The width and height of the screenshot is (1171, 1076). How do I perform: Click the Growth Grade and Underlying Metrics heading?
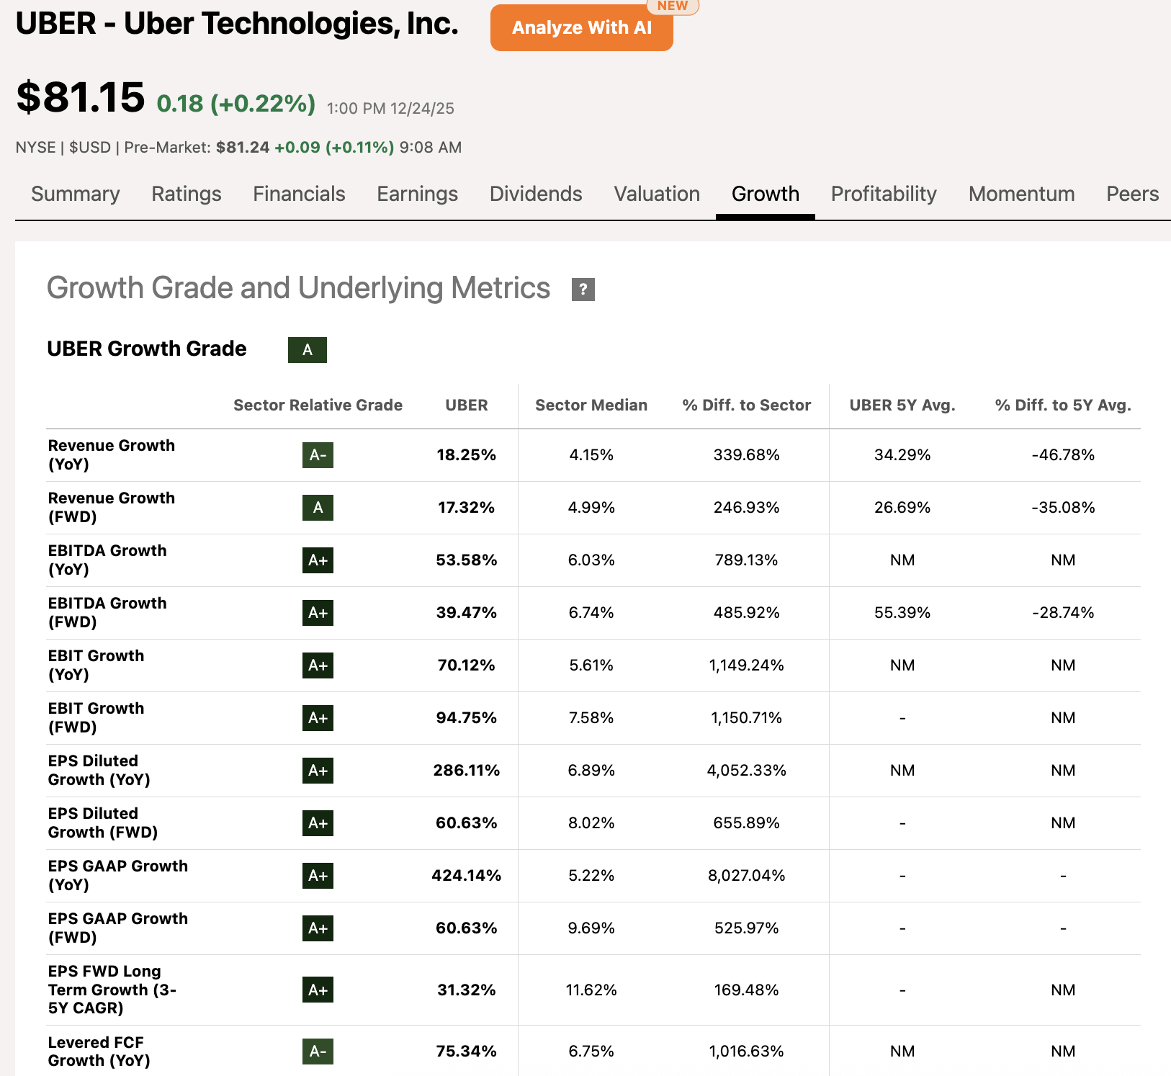(x=298, y=288)
